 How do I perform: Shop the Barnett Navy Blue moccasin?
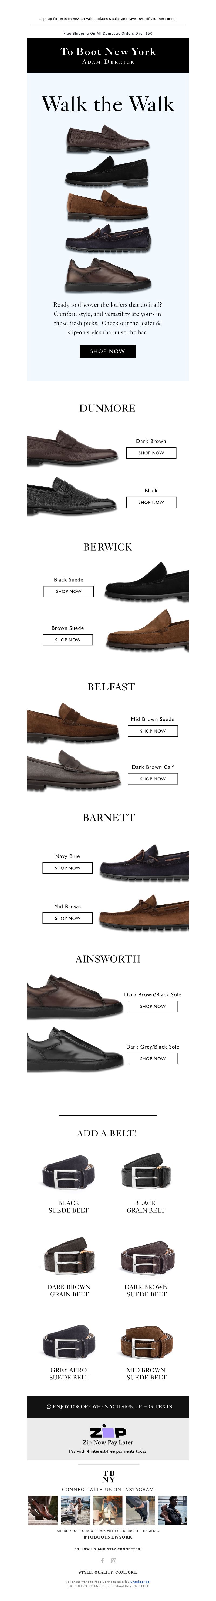68,868
